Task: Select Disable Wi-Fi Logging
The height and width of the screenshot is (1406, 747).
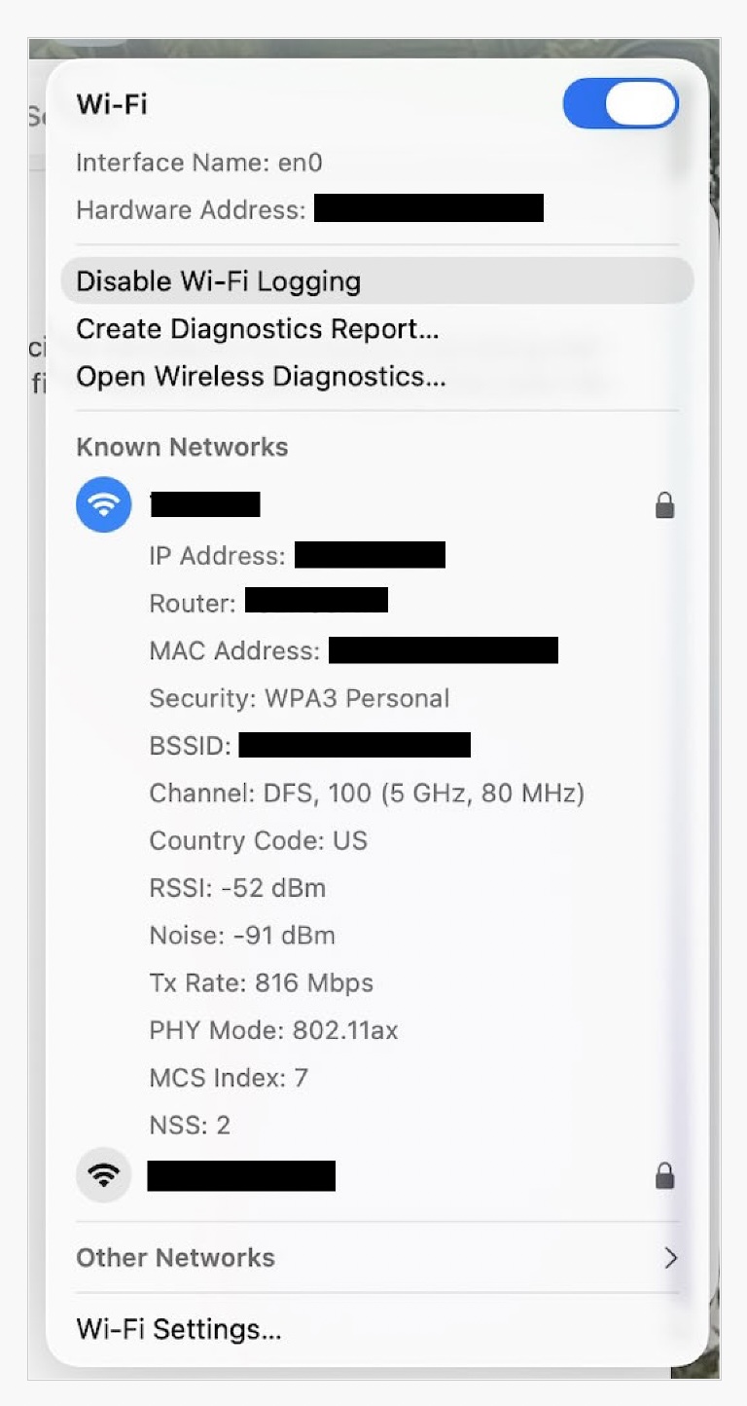Action: tap(218, 281)
